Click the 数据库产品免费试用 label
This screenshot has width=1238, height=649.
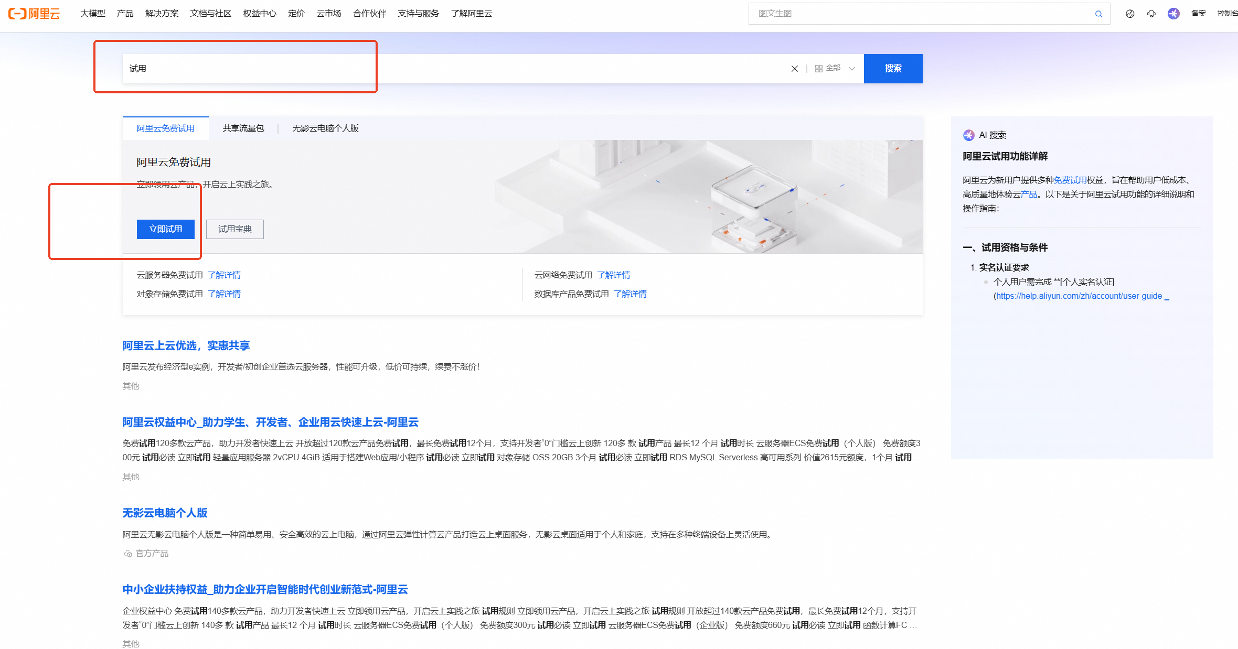click(571, 294)
